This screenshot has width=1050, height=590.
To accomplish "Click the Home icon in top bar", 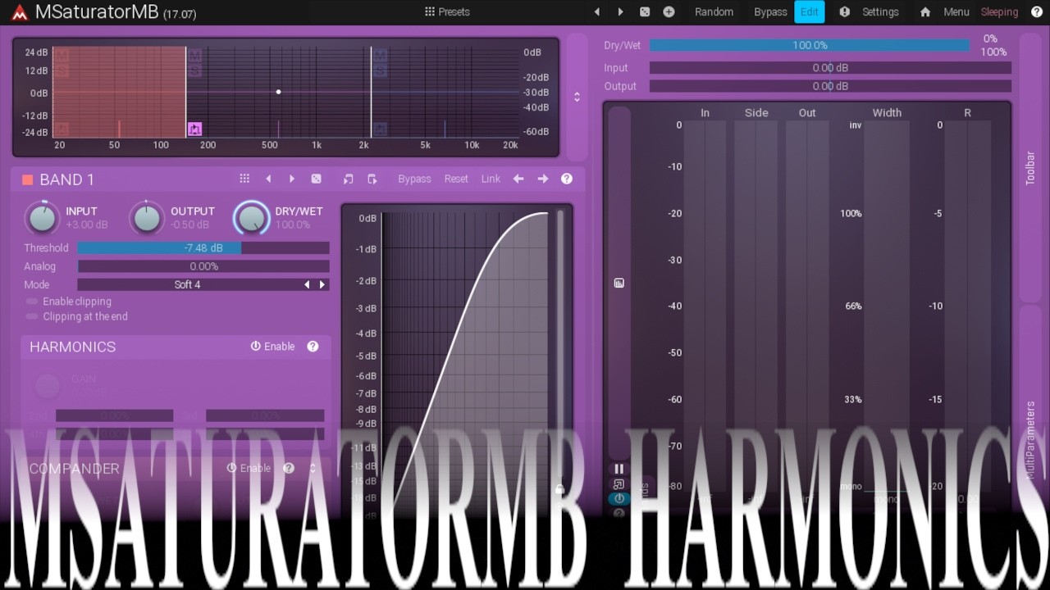I will click(x=925, y=11).
